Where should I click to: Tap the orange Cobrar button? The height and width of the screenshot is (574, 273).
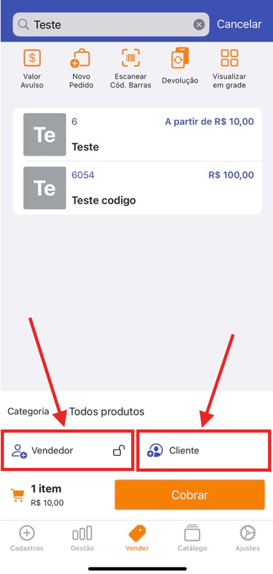click(x=189, y=495)
